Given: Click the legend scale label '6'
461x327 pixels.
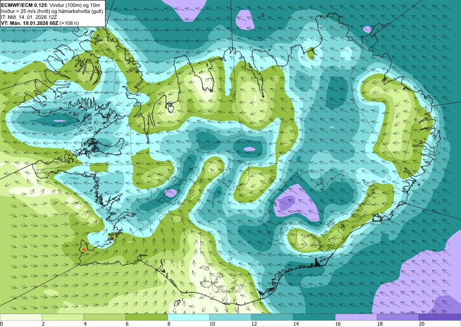Looking at the screenshot, I should click(127, 324).
